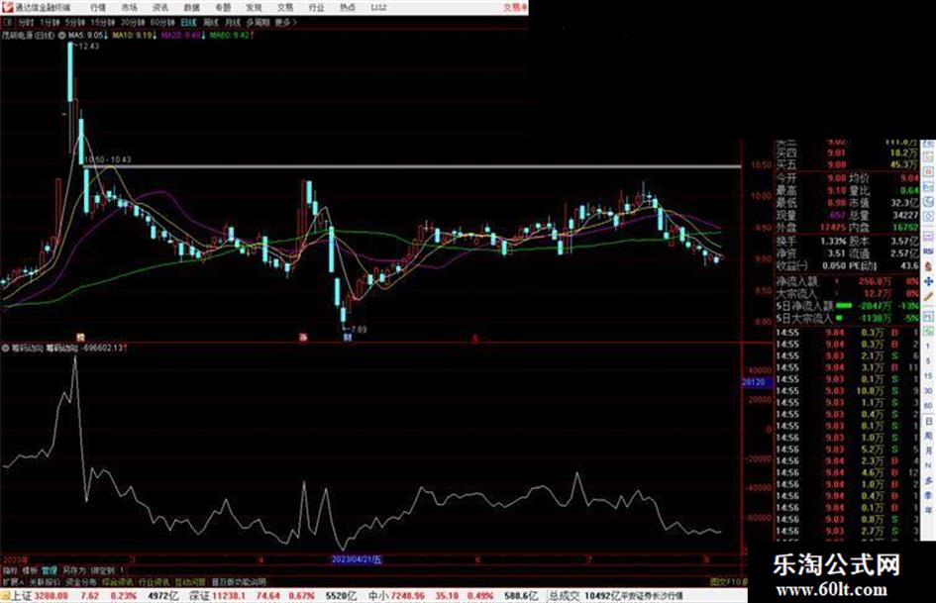Expand the 更多 period options

[285, 22]
